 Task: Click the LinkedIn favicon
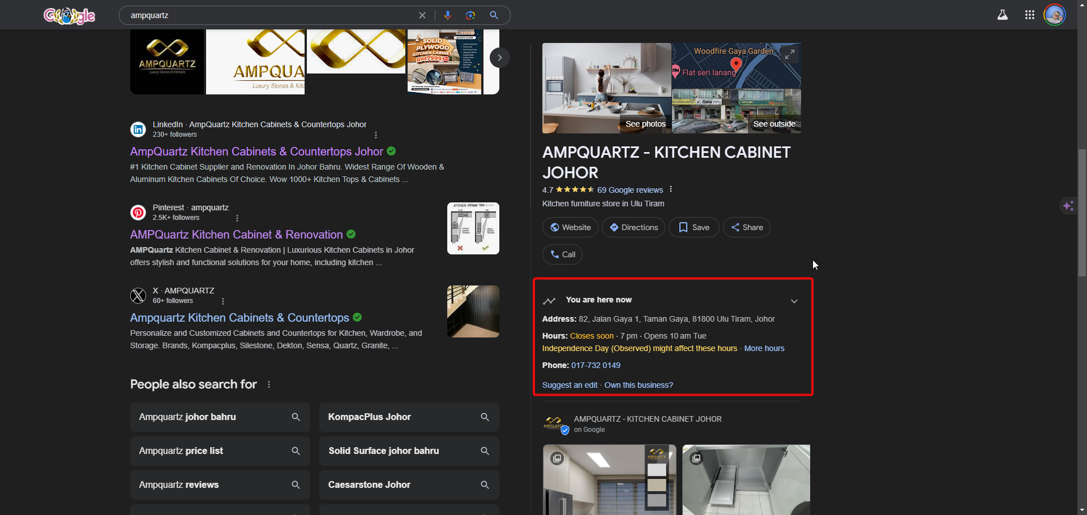[138, 129]
